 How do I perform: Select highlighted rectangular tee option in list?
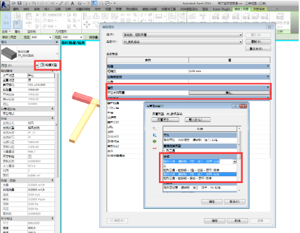click(x=200, y=174)
